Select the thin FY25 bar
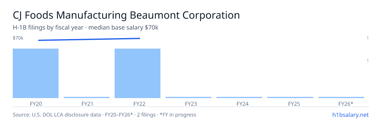Image resolution: width=382 pixels, height=127 pixels. (290, 97)
